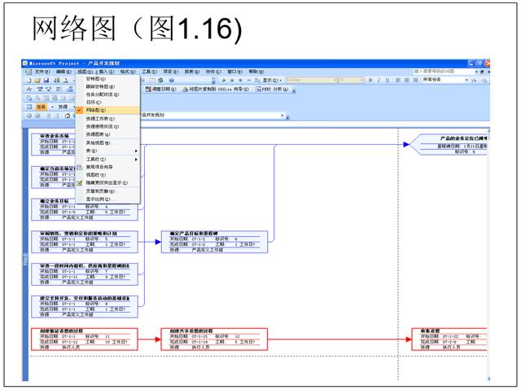Click the 调整日期 toolbar button
This screenshot has width=521, height=390.
[x=160, y=89]
